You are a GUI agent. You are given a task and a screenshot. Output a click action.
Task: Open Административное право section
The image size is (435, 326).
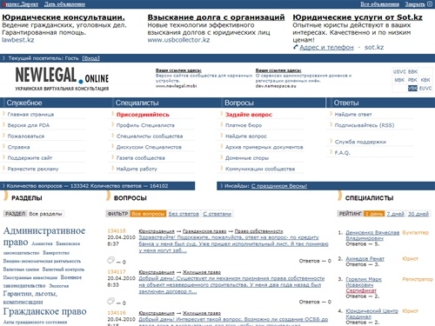point(44,236)
